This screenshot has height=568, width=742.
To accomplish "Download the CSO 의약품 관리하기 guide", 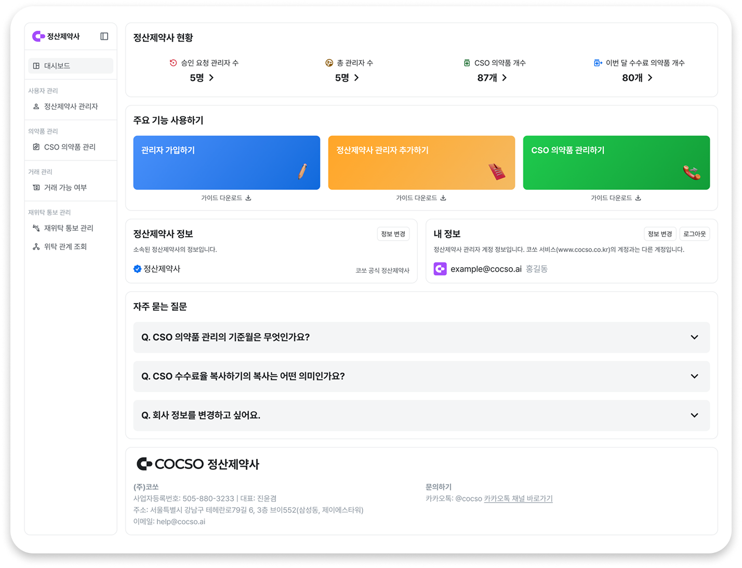I will click(x=617, y=197).
